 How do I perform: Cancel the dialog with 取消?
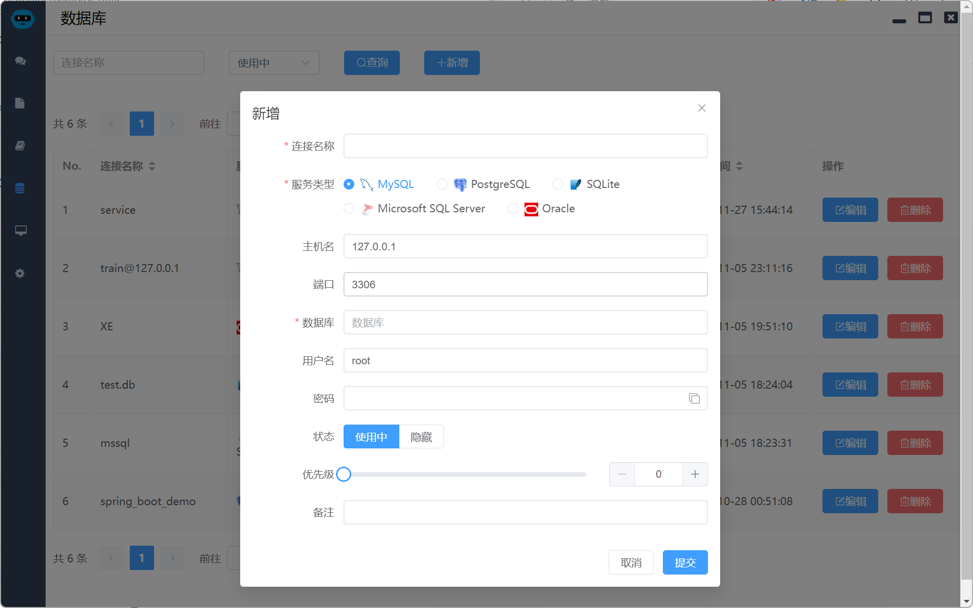click(x=631, y=562)
